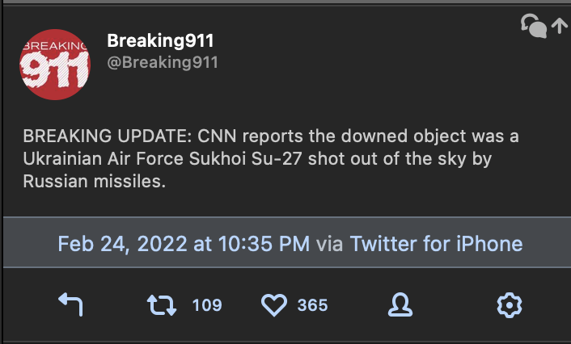Open the gear actions menu

pos(509,304)
